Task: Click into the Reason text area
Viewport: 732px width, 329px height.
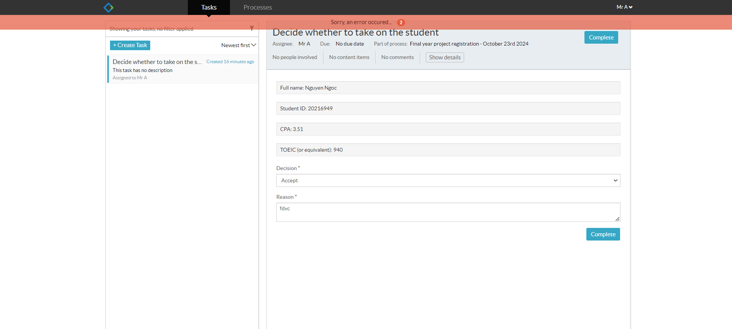Action: point(448,212)
